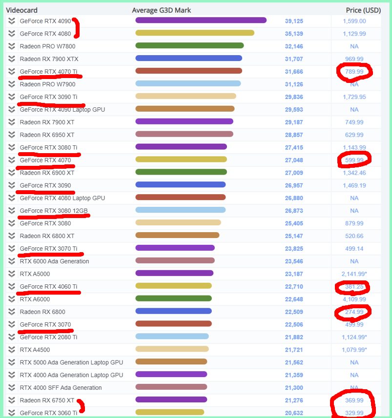Click double-chevron icon beside GeForce RTX 3080 12GB
This screenshot has height=418, width=392.
point(12,211)
